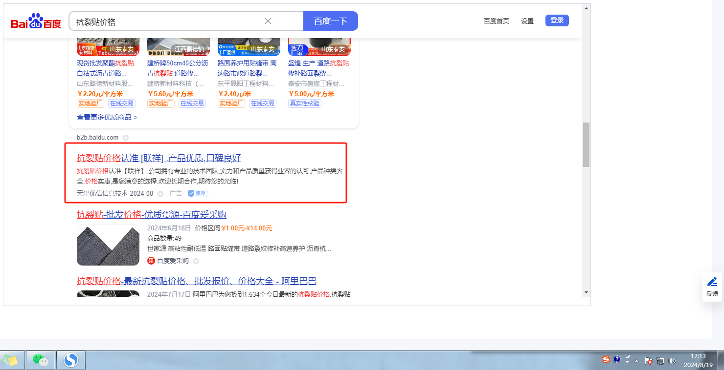Image resolution: width=724 pixels, height=370 pixels.
Task: Expand the dropdown arrow beside b2b.baidu.com
Action: (126, 138)
